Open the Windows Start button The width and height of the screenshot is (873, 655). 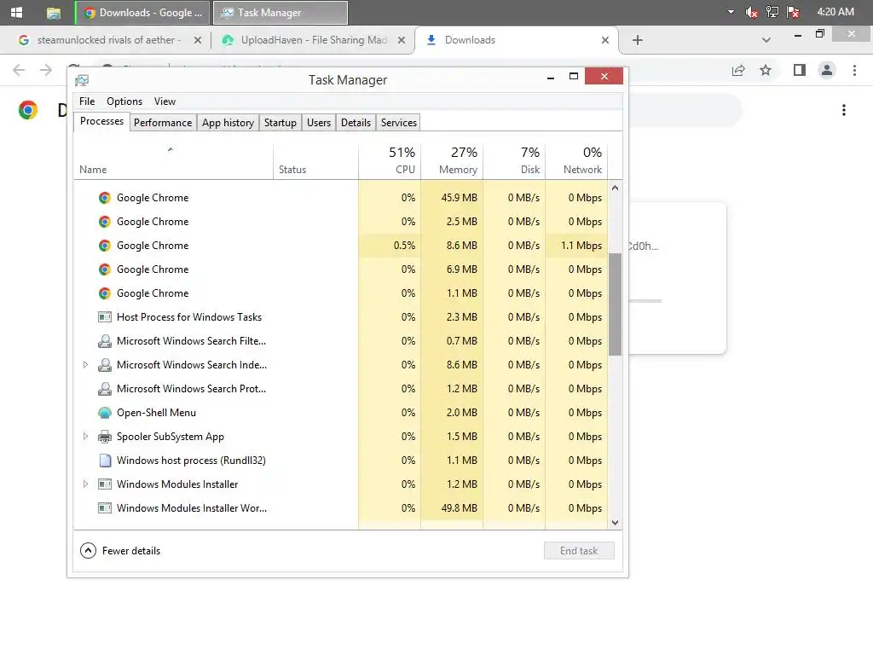[x=17, y=12]
